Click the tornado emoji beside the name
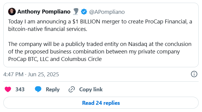 coord(76,11)
